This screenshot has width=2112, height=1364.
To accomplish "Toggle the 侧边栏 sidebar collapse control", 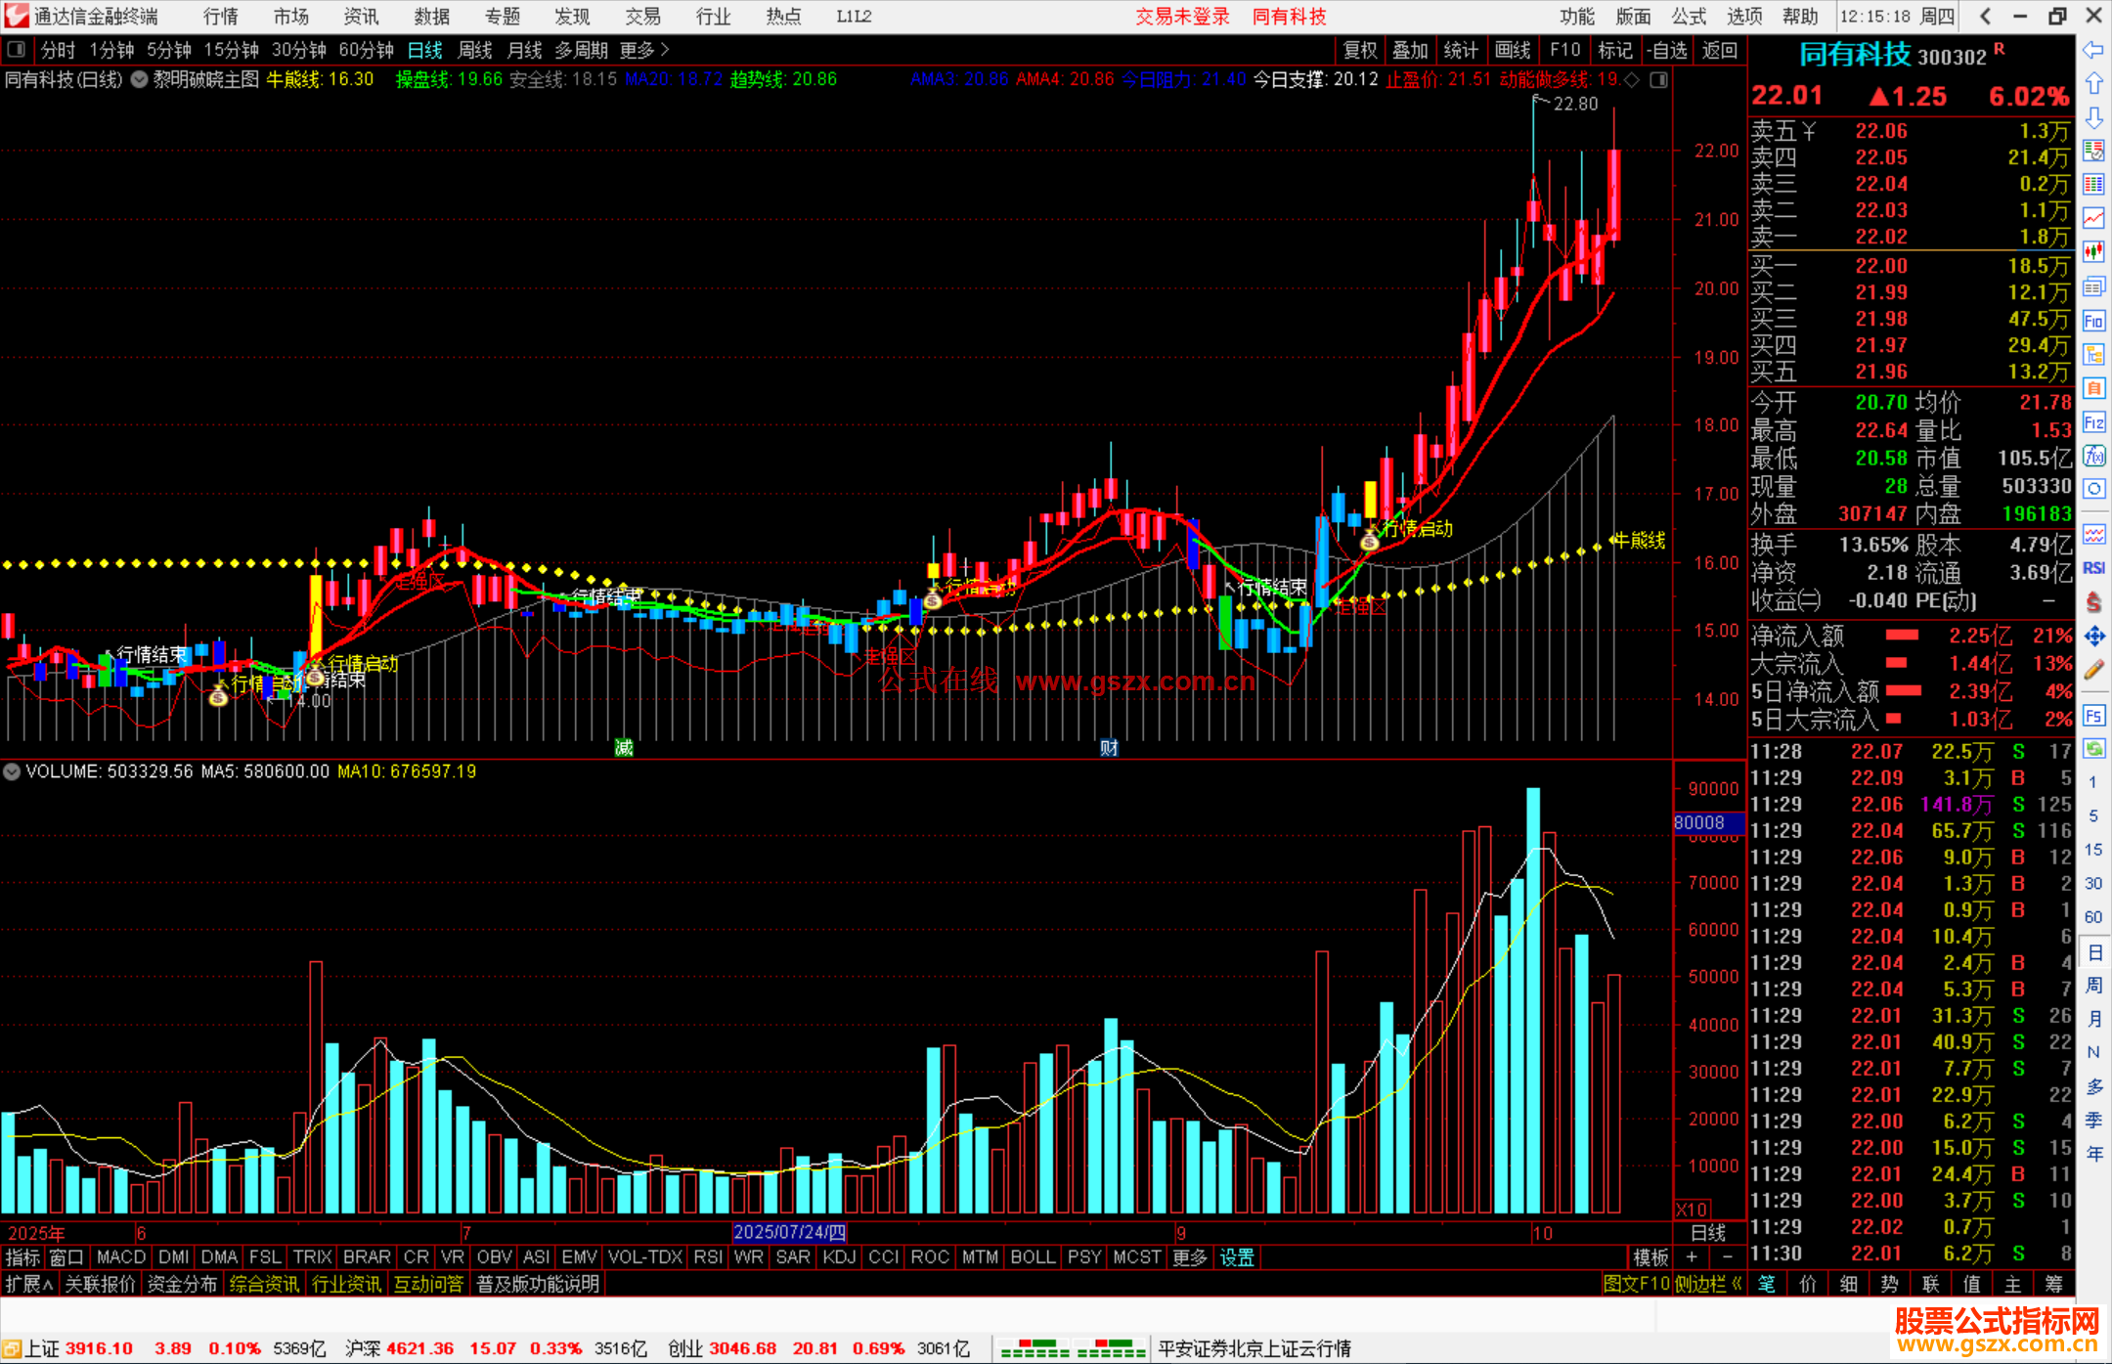I will pyautogui.click(x=1707, y=1284).
